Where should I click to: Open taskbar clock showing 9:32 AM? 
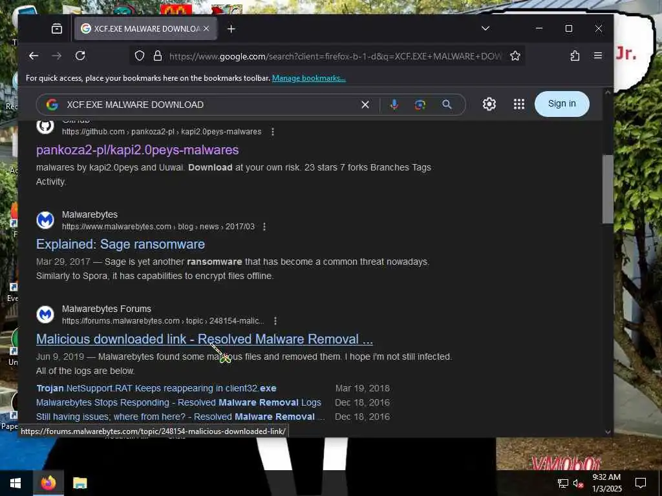coord(606,483)
